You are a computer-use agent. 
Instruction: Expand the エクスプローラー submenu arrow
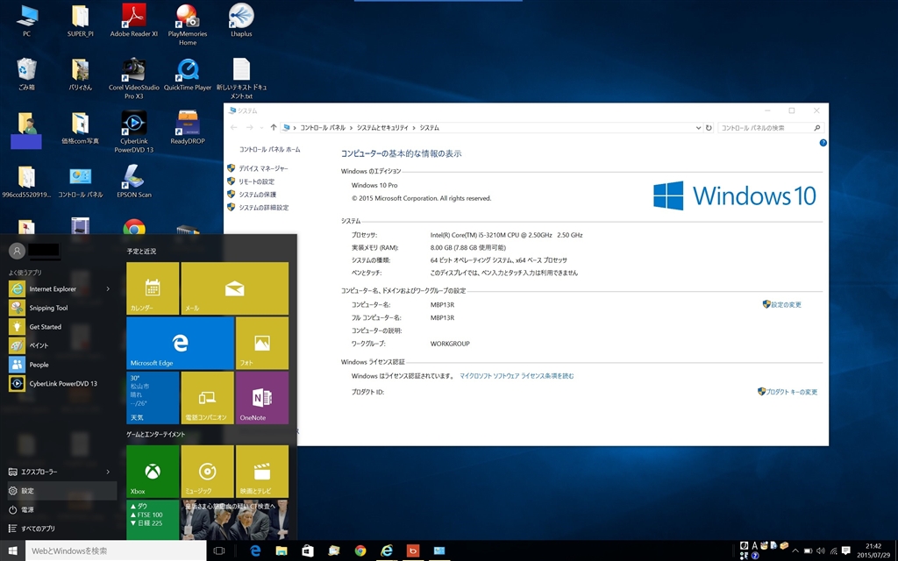(x=109, y=472)
